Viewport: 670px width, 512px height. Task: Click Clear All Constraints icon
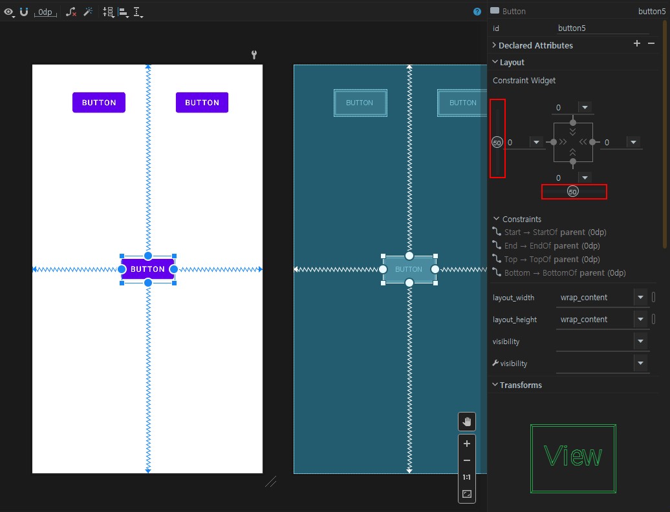(71, 12)
